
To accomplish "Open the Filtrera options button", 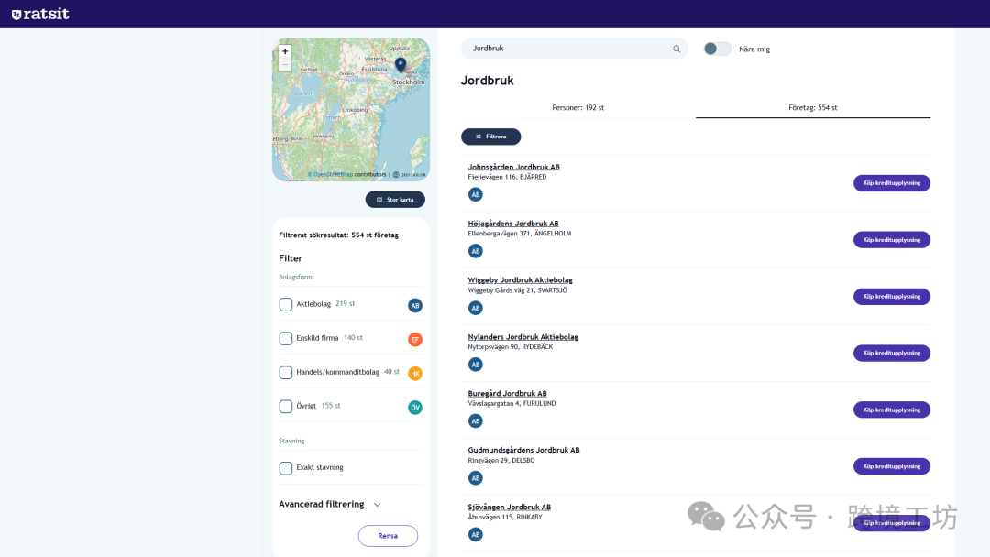I will [x=490, y=137].
